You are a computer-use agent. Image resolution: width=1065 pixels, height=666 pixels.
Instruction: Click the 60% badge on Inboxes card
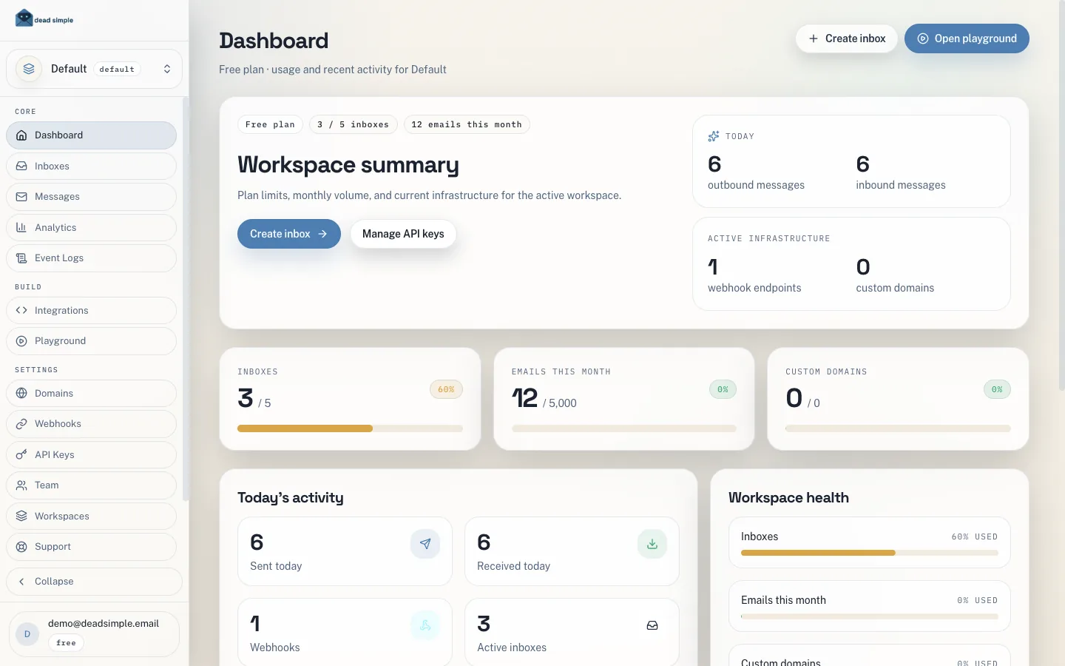(x=446, y=389)
